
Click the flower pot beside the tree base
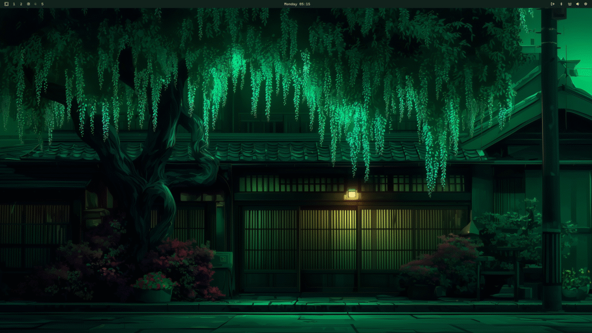tap(152, 294)
